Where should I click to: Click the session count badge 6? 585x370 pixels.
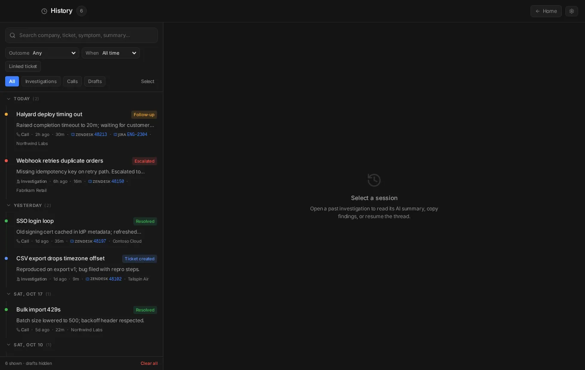(x=81, y=11)
